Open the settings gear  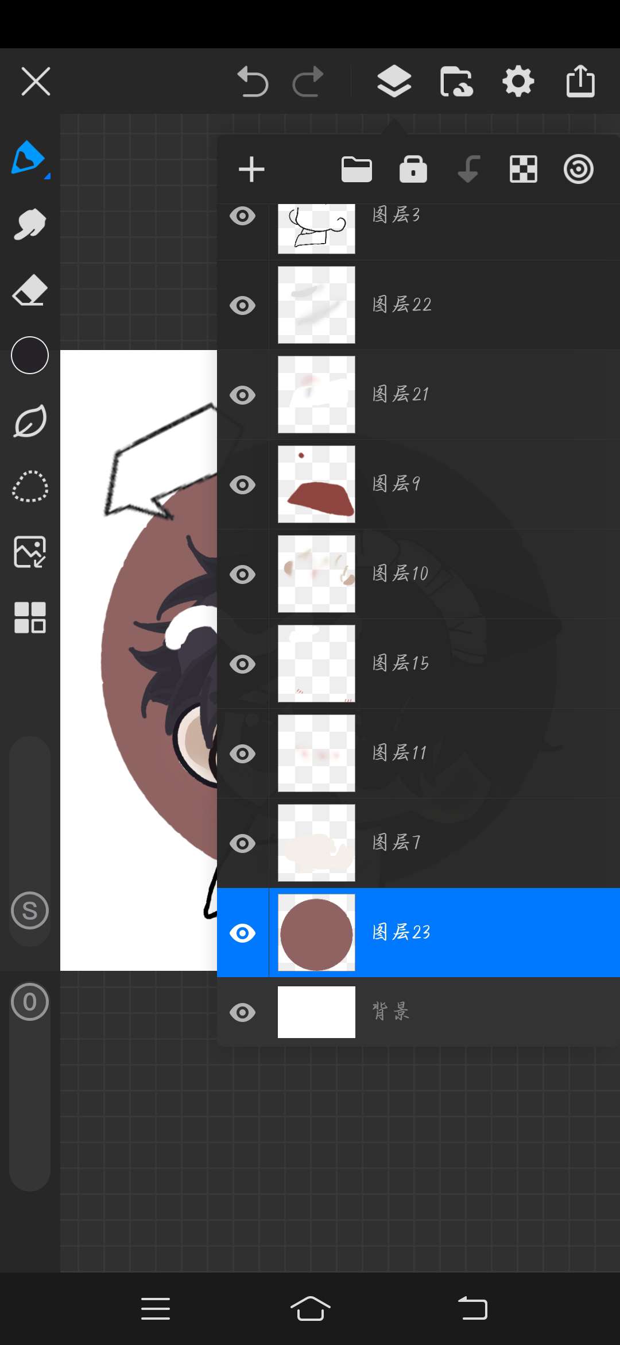pyautogui.click(x=518, y=82)
